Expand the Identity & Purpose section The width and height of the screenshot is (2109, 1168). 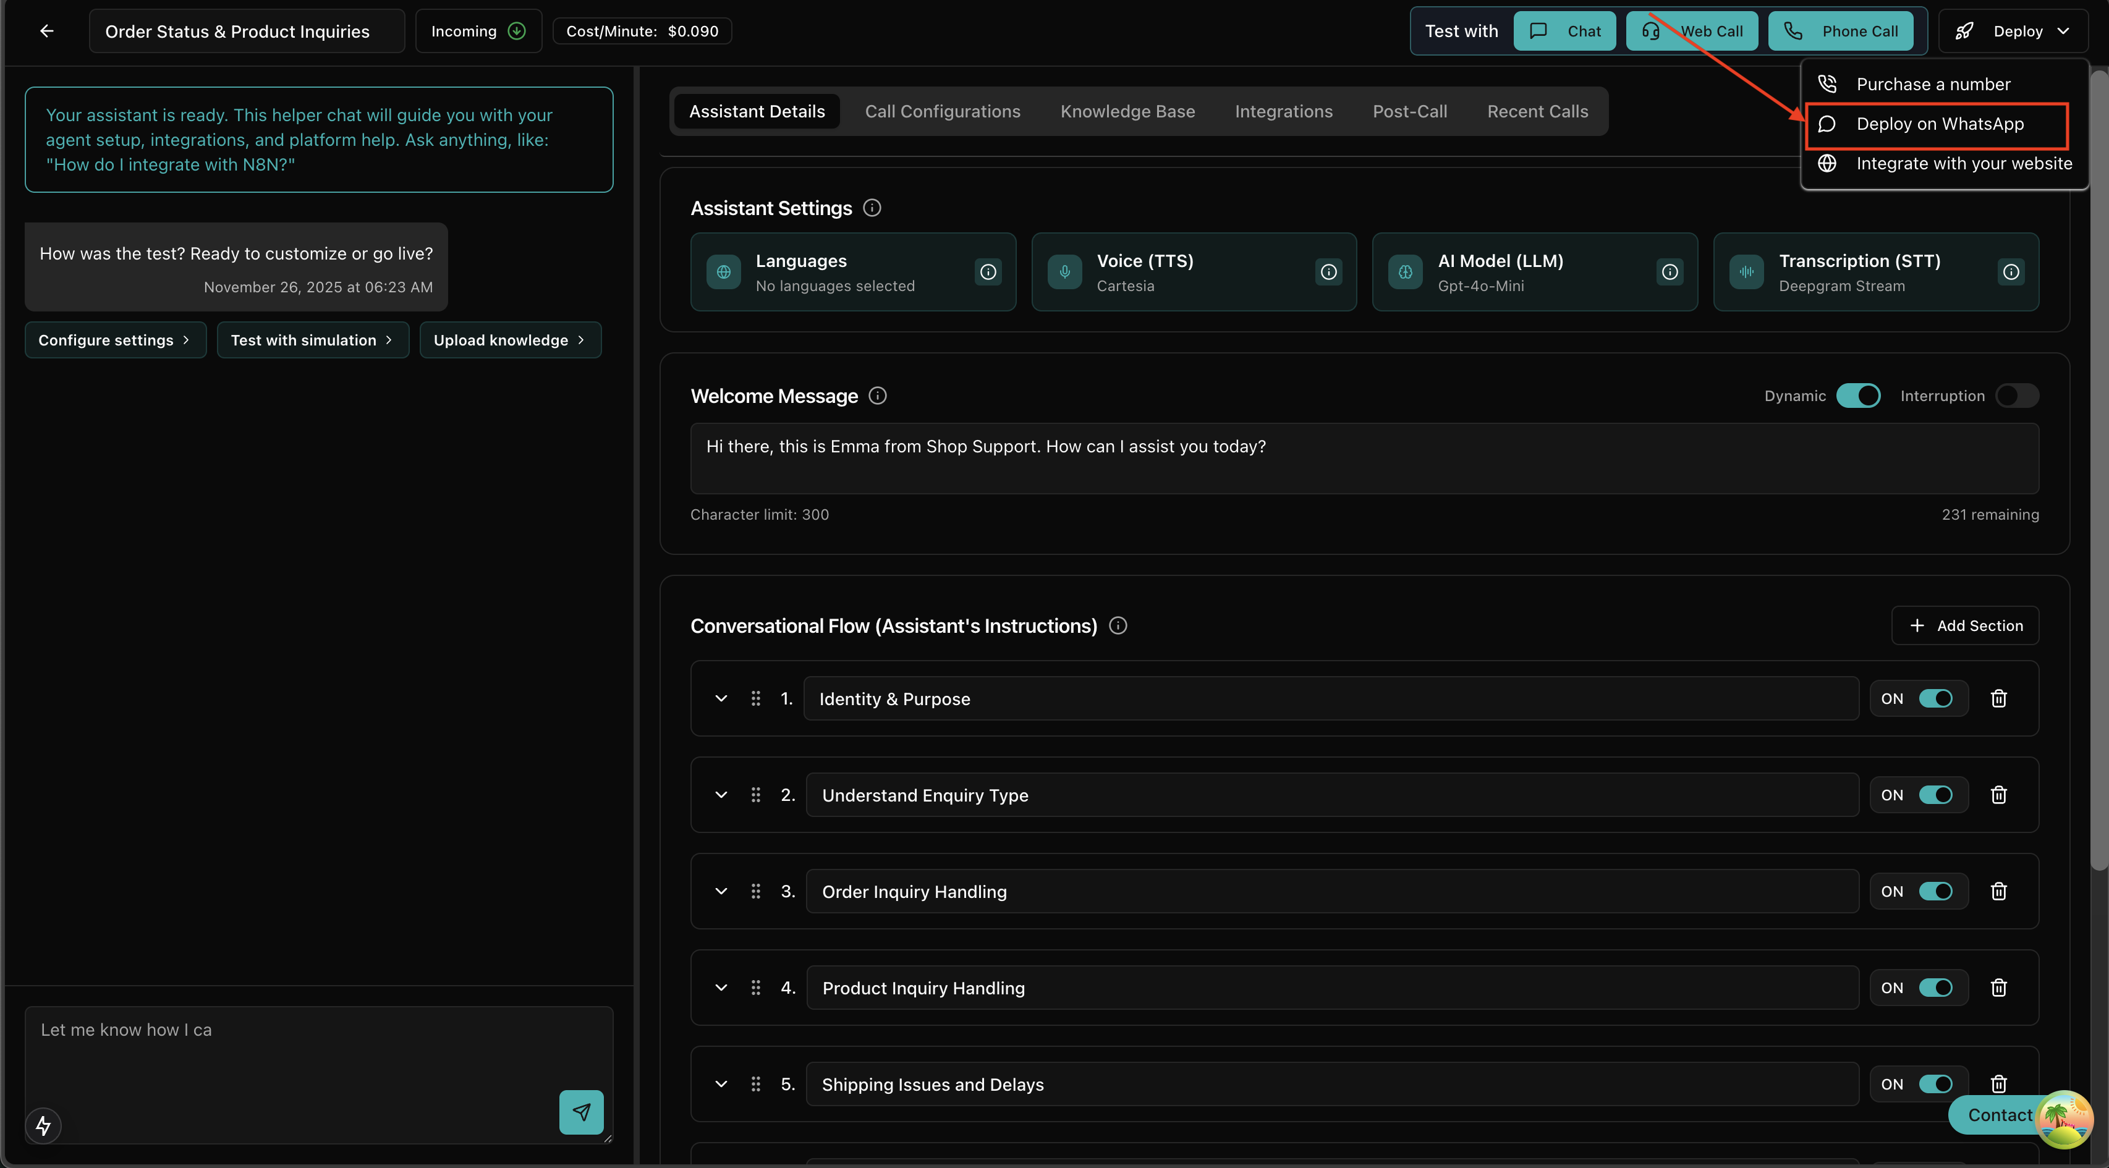point(721,698)
